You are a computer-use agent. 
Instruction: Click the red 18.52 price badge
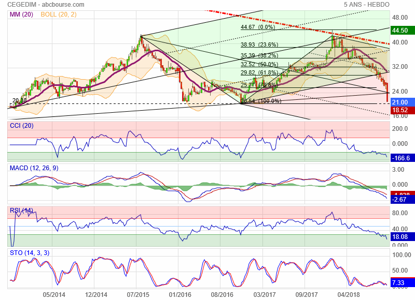(403, 110)
